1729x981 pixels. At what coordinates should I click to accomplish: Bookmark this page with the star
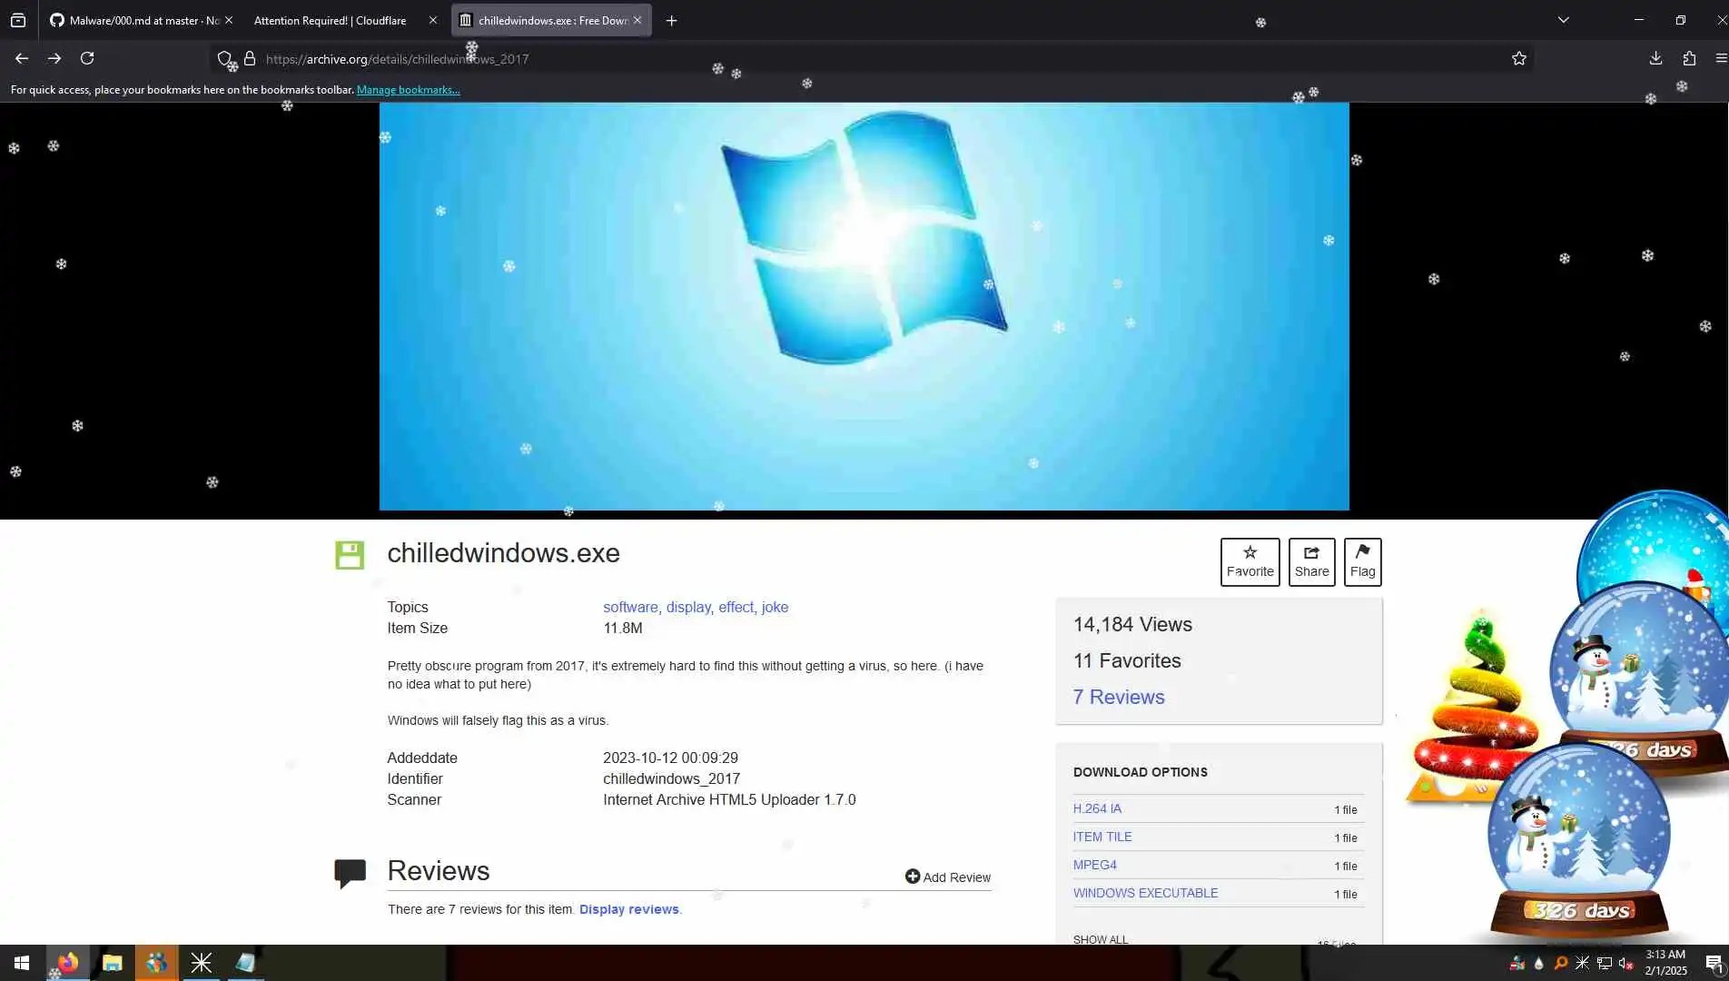1519,59
